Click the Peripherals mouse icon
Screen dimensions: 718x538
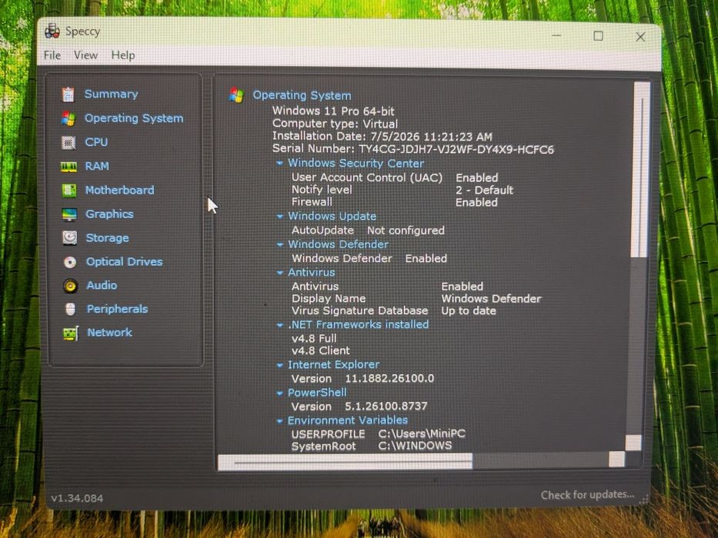click(70, 309)
